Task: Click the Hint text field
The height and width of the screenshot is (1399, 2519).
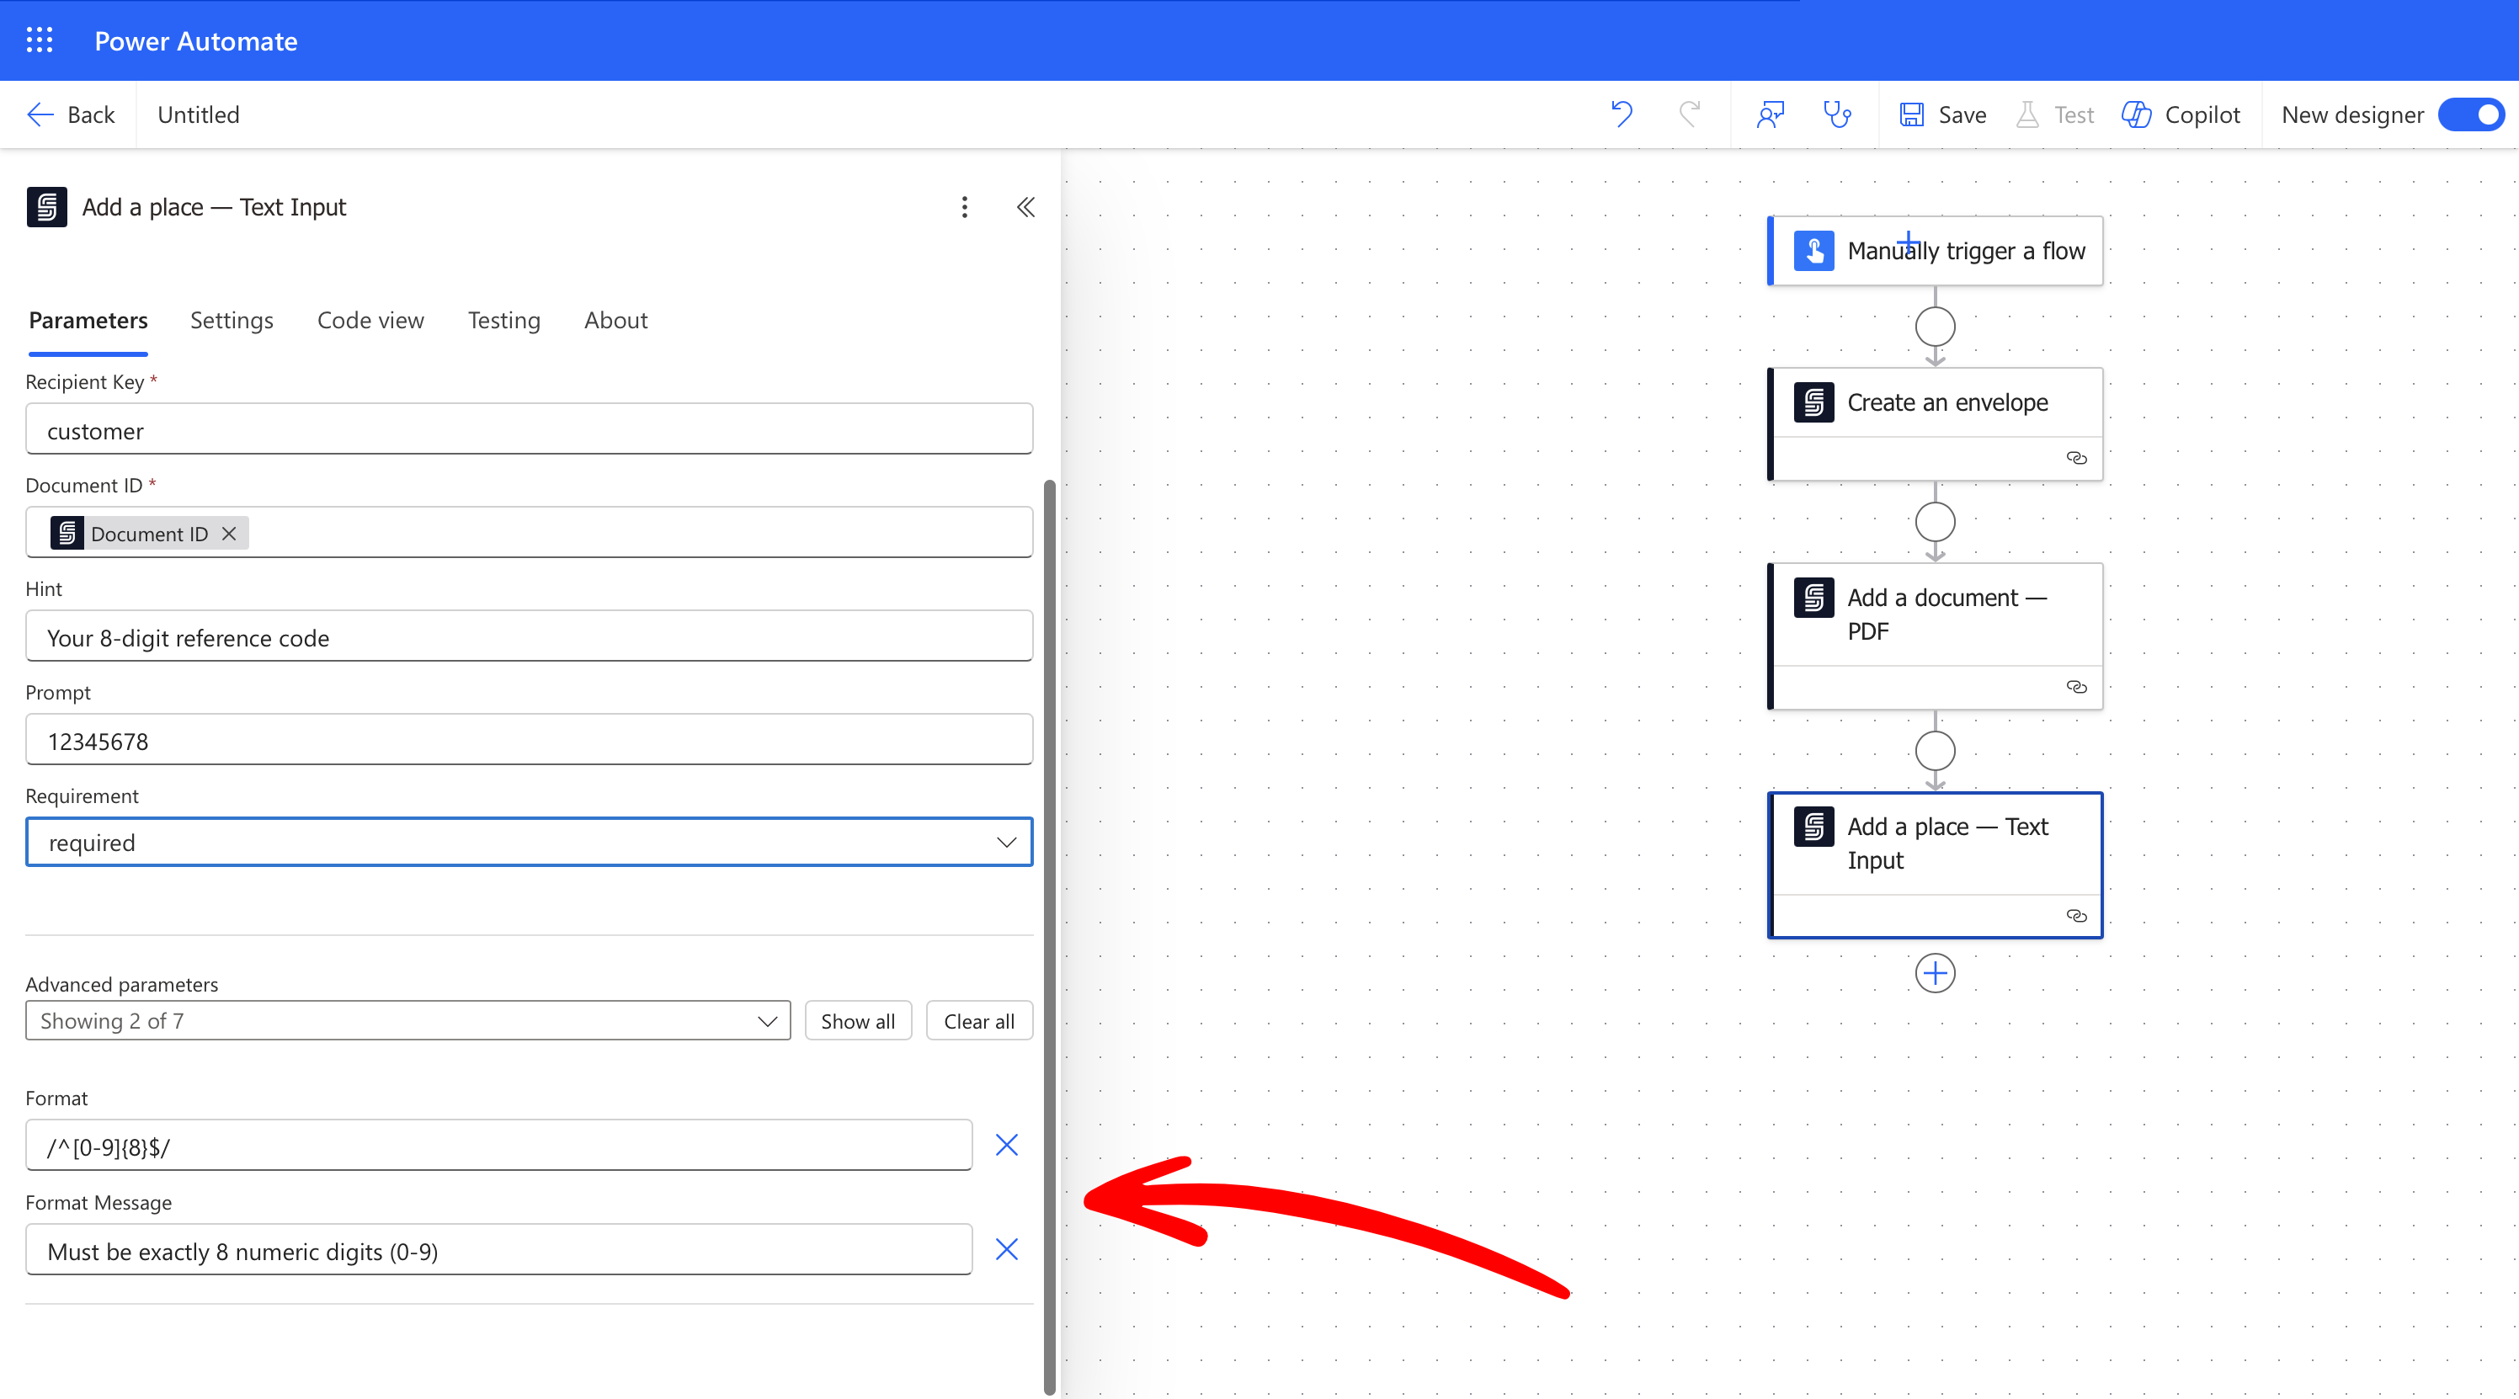Action: tap(528, 637)
